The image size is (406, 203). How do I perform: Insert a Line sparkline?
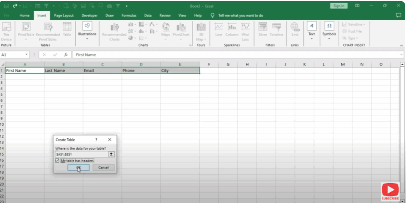pos(218,29)
